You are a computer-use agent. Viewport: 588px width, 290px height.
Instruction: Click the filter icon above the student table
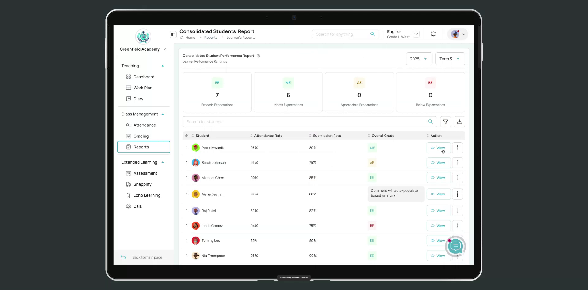click(x=445, y=121)
